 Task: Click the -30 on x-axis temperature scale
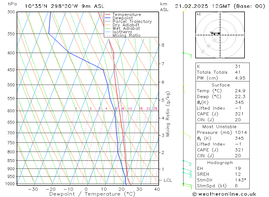(x=33, y=189)
